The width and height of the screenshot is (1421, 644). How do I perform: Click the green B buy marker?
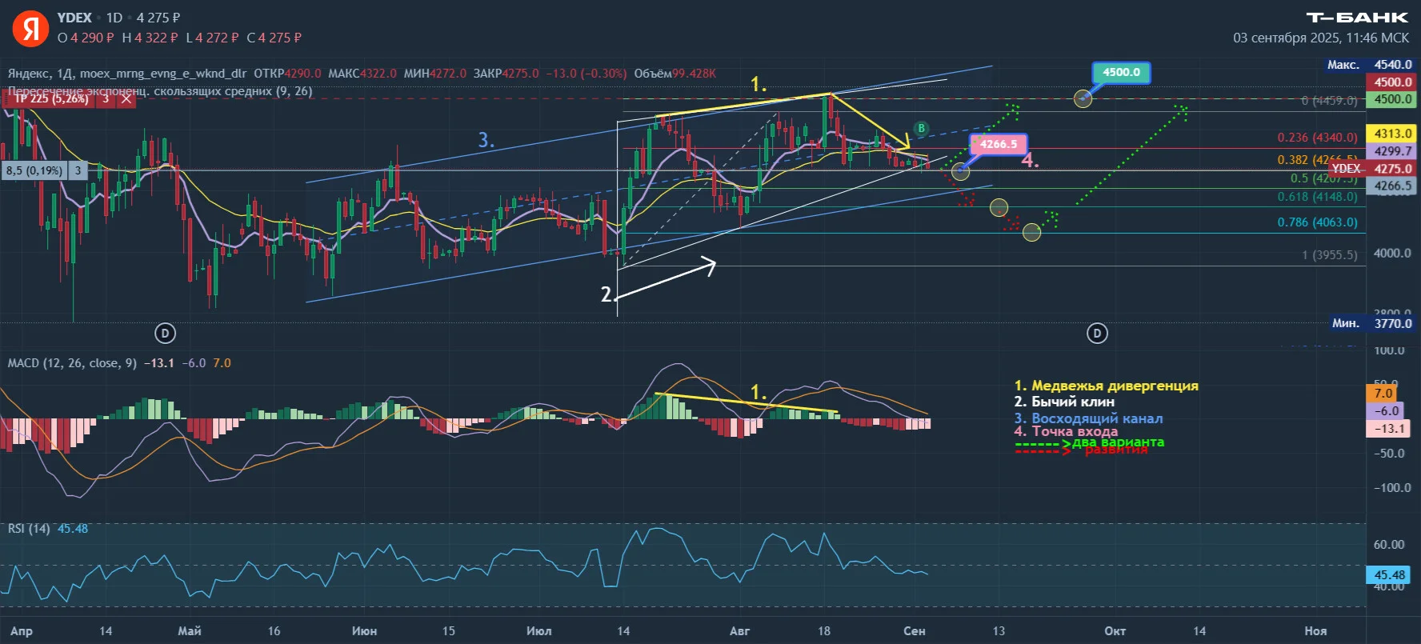pos(921,128)
